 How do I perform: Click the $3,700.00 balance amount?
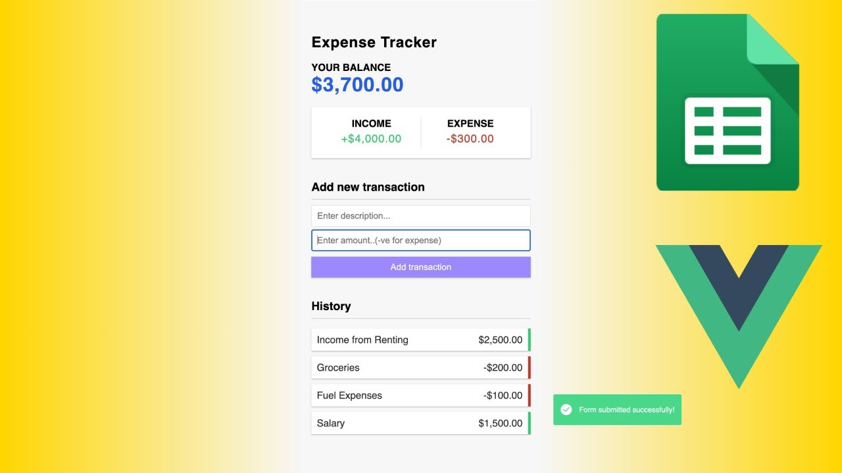(357, 85)
